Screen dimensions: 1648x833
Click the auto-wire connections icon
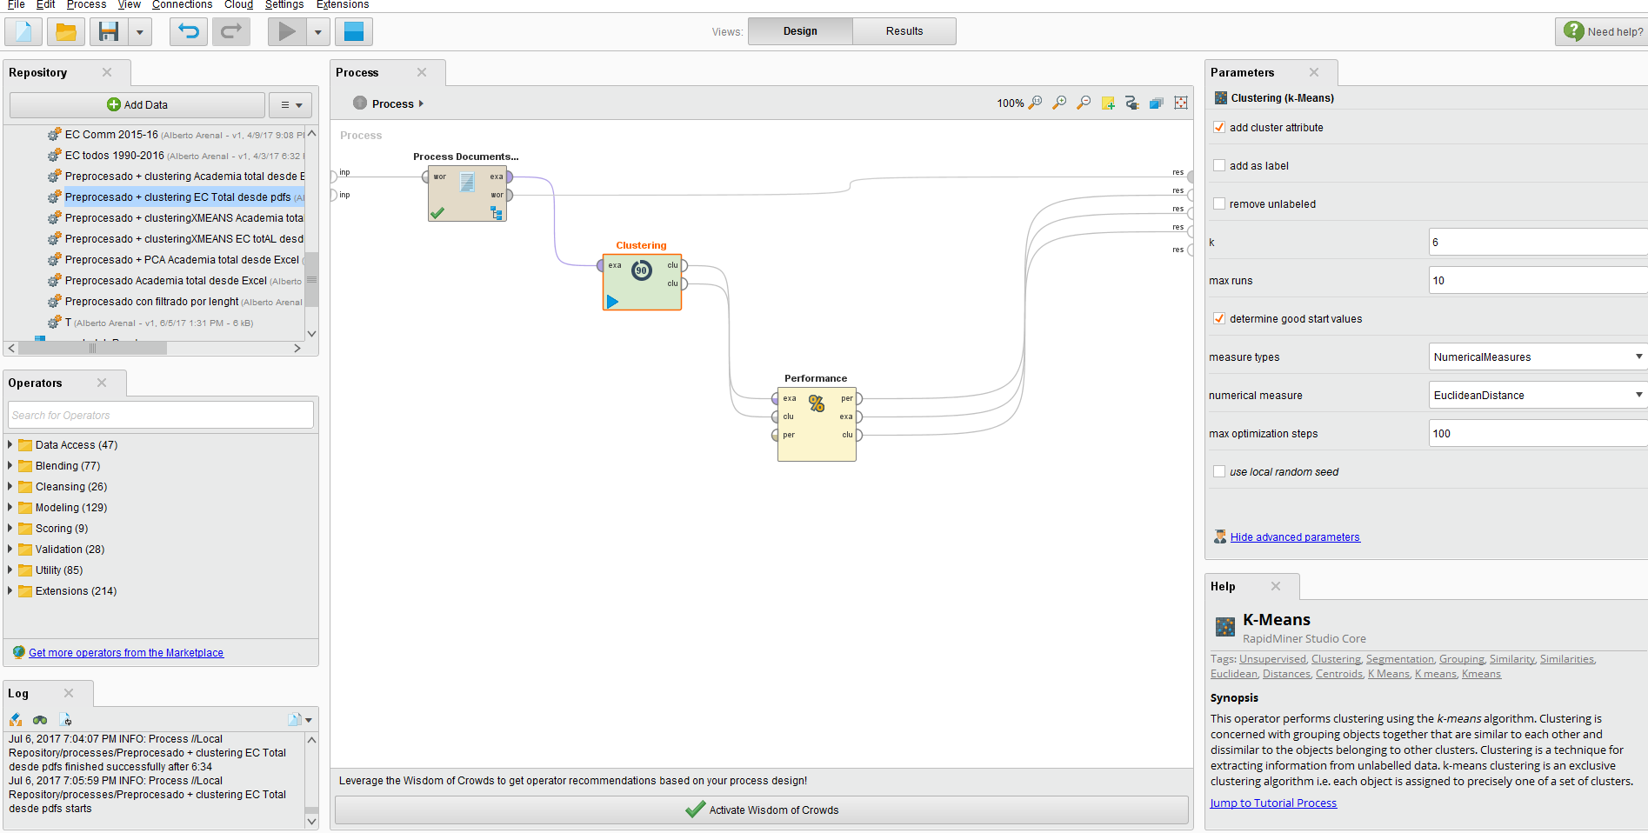point(1132,103)
